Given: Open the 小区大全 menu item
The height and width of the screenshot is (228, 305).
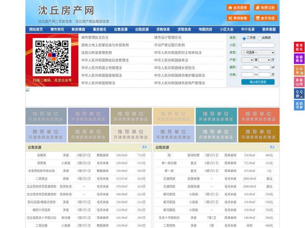Looking at the screenshot, I should (227, 30).
